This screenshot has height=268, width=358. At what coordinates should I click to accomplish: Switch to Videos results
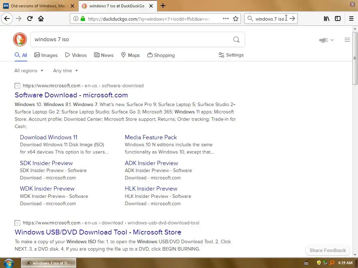76,55
